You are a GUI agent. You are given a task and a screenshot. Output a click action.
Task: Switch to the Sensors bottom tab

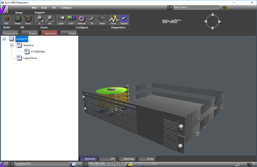[90, 159]
